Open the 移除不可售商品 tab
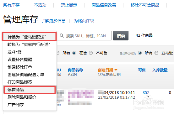The width and height of the screenshot is (174, 114). 145,5
